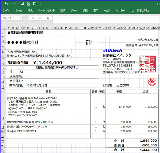160x153 pixels.
Task: Click the Save floppy disk icon
Action: coord(35,4)
